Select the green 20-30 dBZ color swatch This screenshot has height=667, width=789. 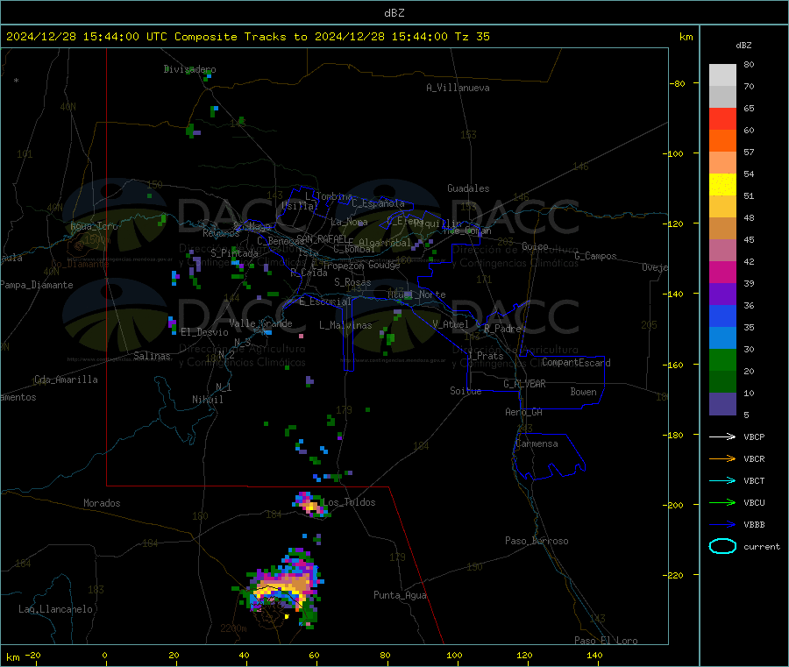[x=722, y=359]
